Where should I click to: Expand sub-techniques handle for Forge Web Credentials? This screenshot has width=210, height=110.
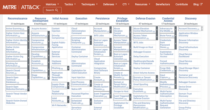(x=175, y=69)
